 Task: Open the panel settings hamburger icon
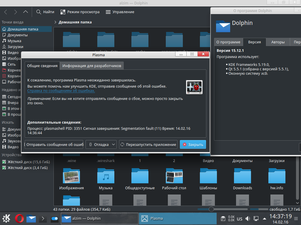(x=296, y=219)
